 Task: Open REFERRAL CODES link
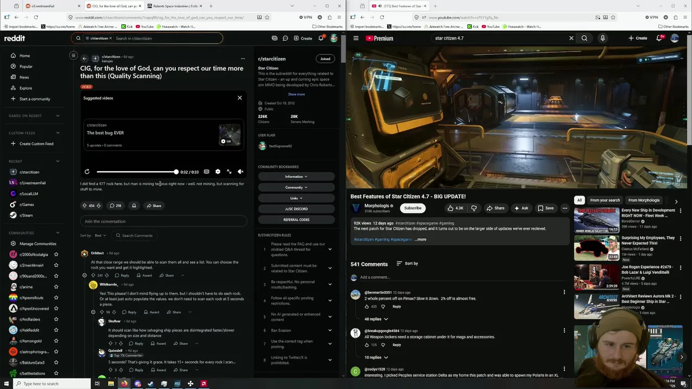[296, 220]
